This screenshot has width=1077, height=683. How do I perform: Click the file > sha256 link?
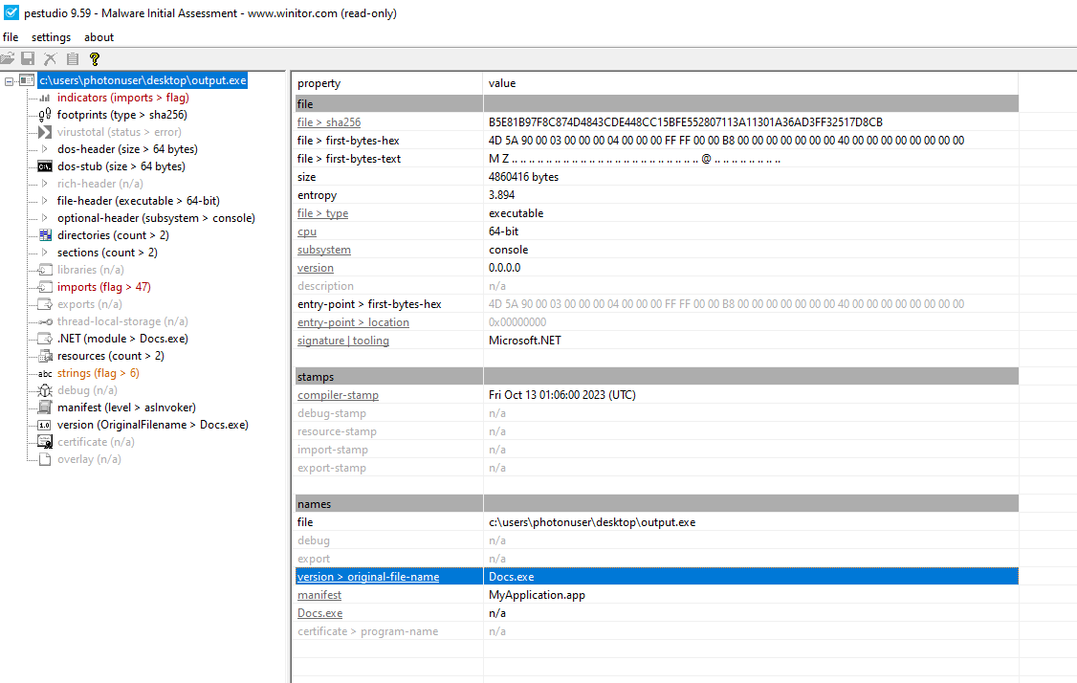(329, 122)
